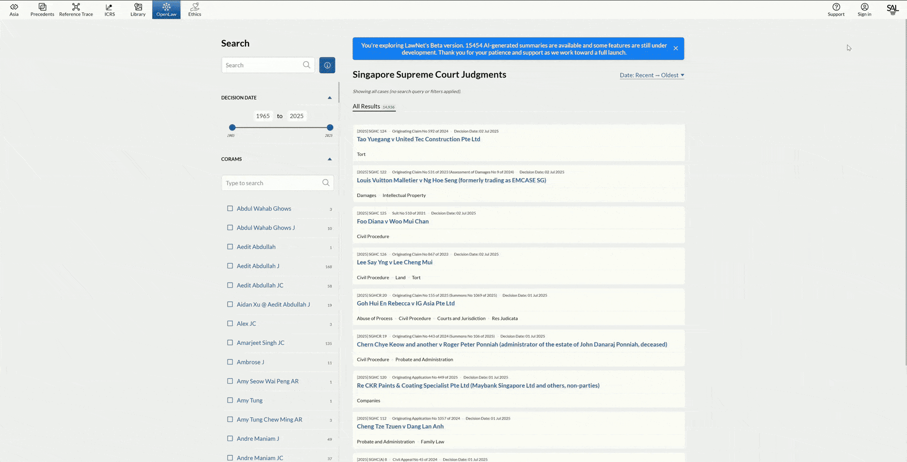Tick the Aedit Abdullah J checkbox
This screenshot has height=462, width=907.
[230, 266]
